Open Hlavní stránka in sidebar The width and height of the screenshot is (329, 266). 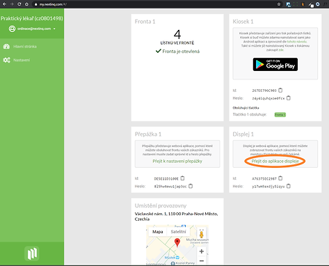[25, 47]
